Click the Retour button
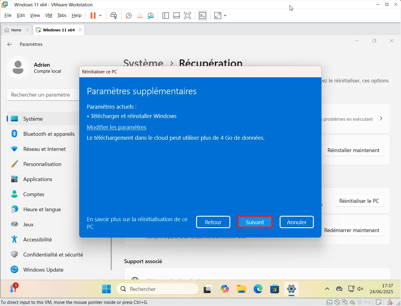This screenshot has width=401, height=306. click(x=213, y=222)
